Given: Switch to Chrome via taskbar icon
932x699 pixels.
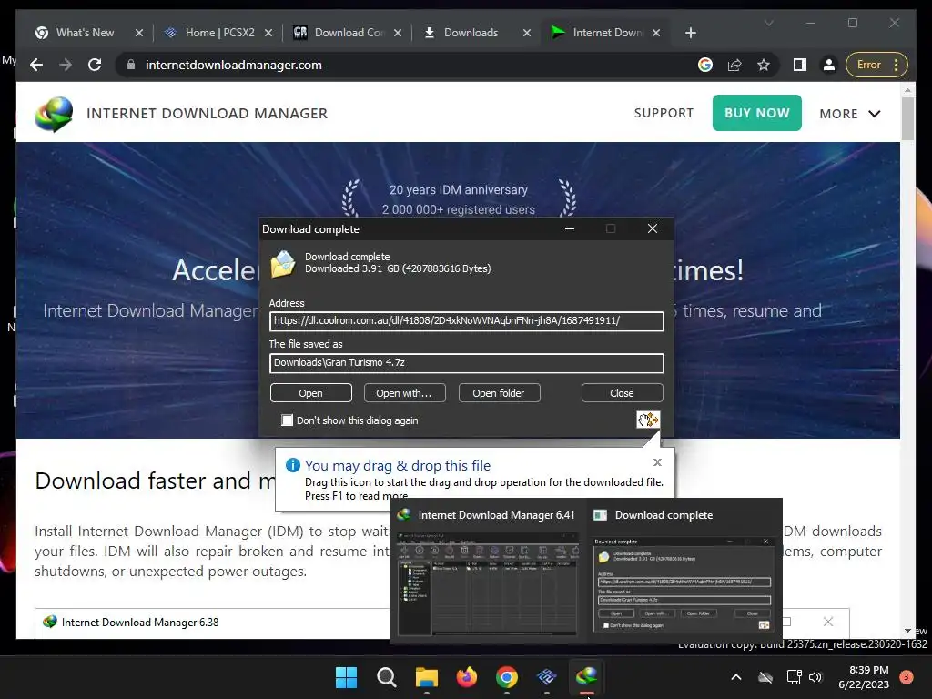Looking at the screenshot, I should point(506,677).
